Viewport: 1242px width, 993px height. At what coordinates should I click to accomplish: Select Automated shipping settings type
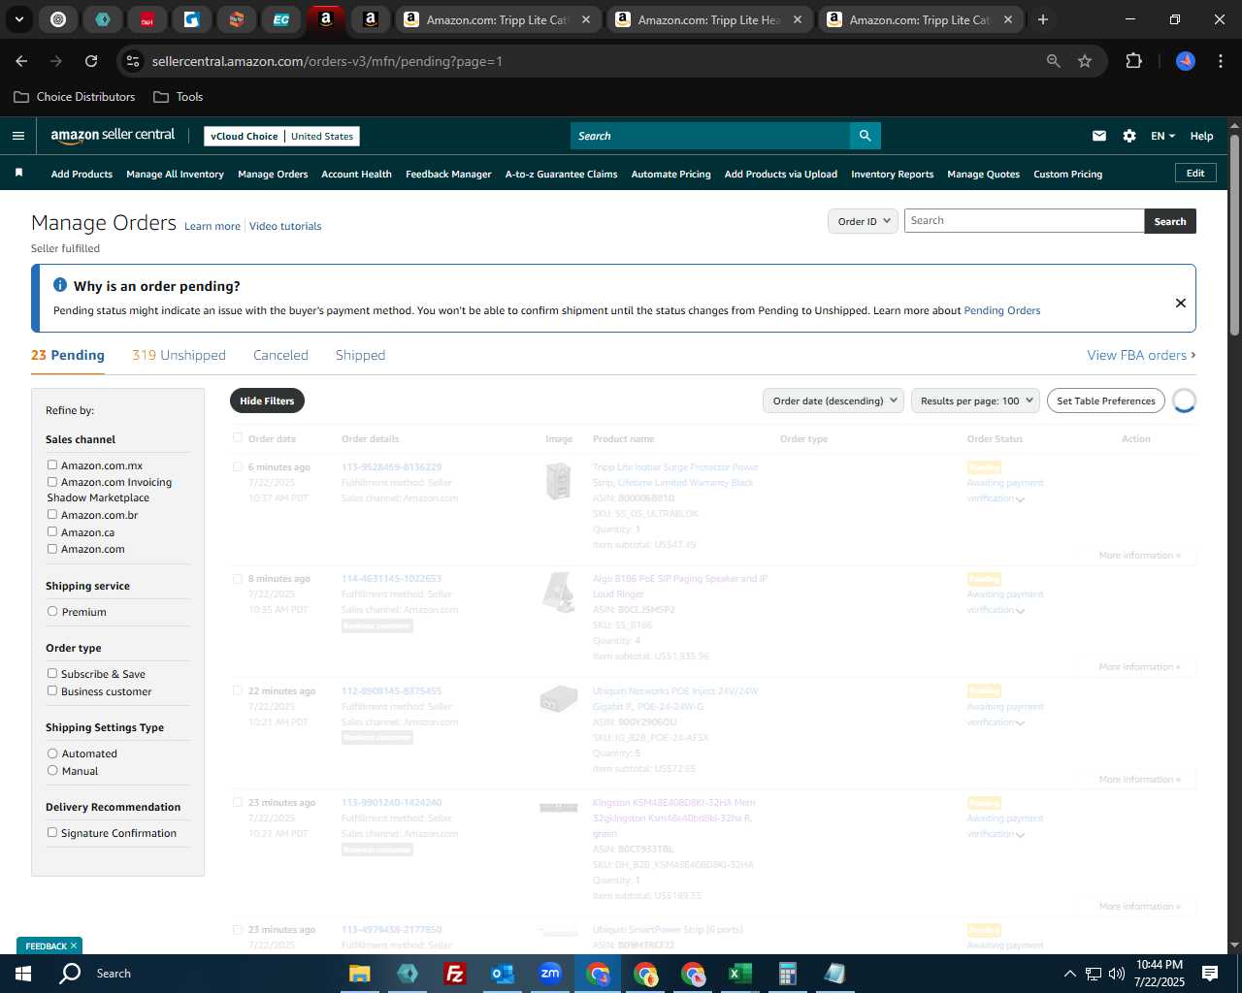point(52,753)
